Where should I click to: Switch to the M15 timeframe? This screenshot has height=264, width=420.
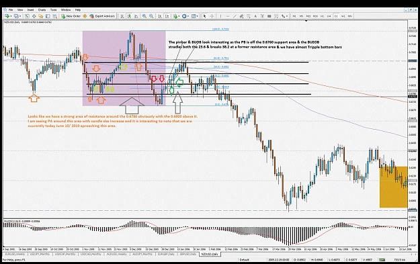click(308, 16)
